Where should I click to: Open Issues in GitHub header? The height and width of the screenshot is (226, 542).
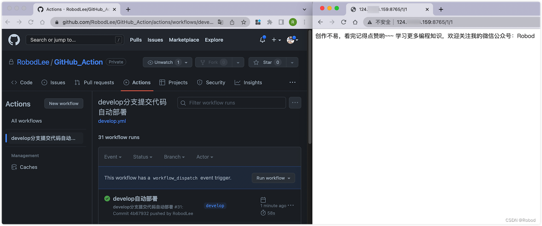click(155, 40)
